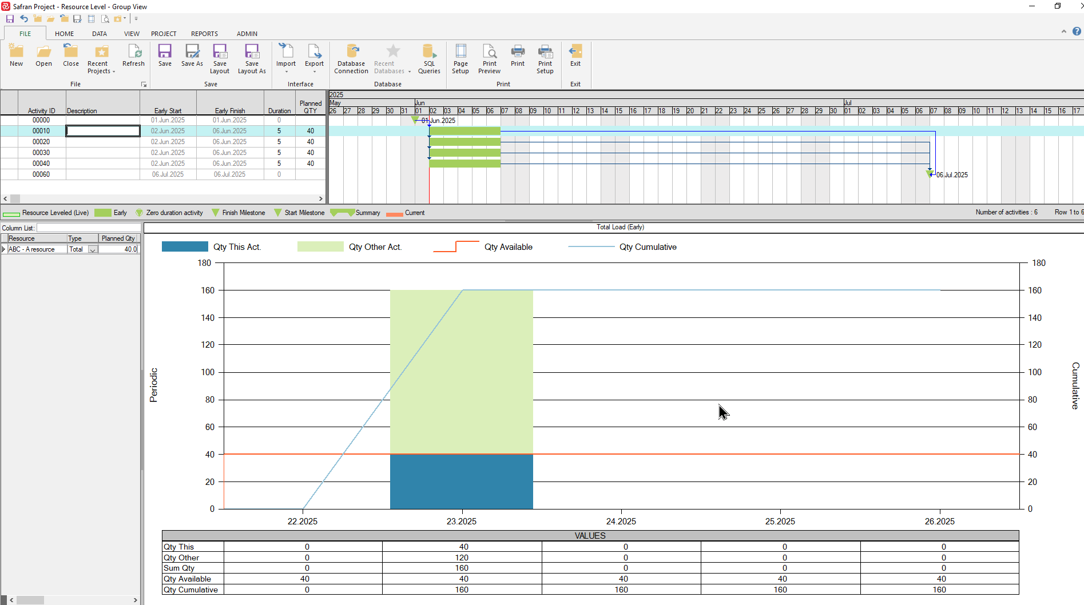Click quick access Save icon in title toolbar
The width and height of the screenshot is (1084, 605).
(x=10, y=19)
